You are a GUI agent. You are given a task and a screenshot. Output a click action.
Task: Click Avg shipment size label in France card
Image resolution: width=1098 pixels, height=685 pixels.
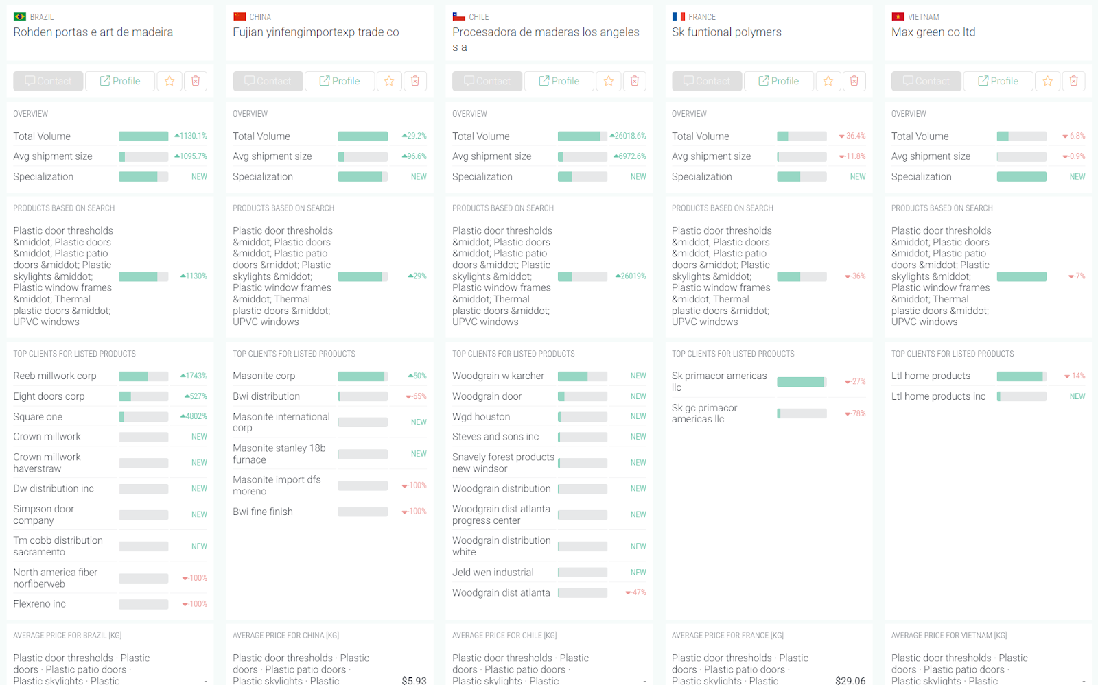(x=711, y=156)
